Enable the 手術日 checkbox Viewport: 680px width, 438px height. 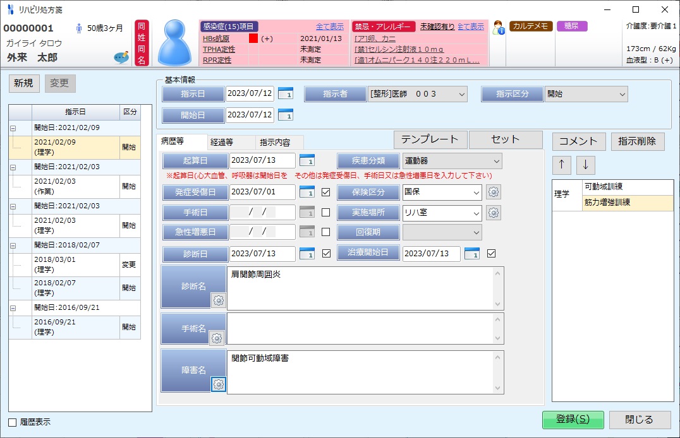click(x=326, y=213)
